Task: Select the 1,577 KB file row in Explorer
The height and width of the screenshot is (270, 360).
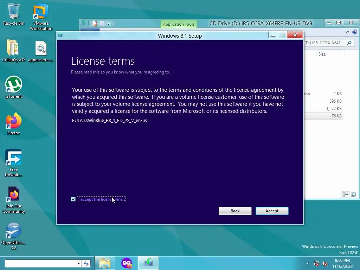Action: 324,109
